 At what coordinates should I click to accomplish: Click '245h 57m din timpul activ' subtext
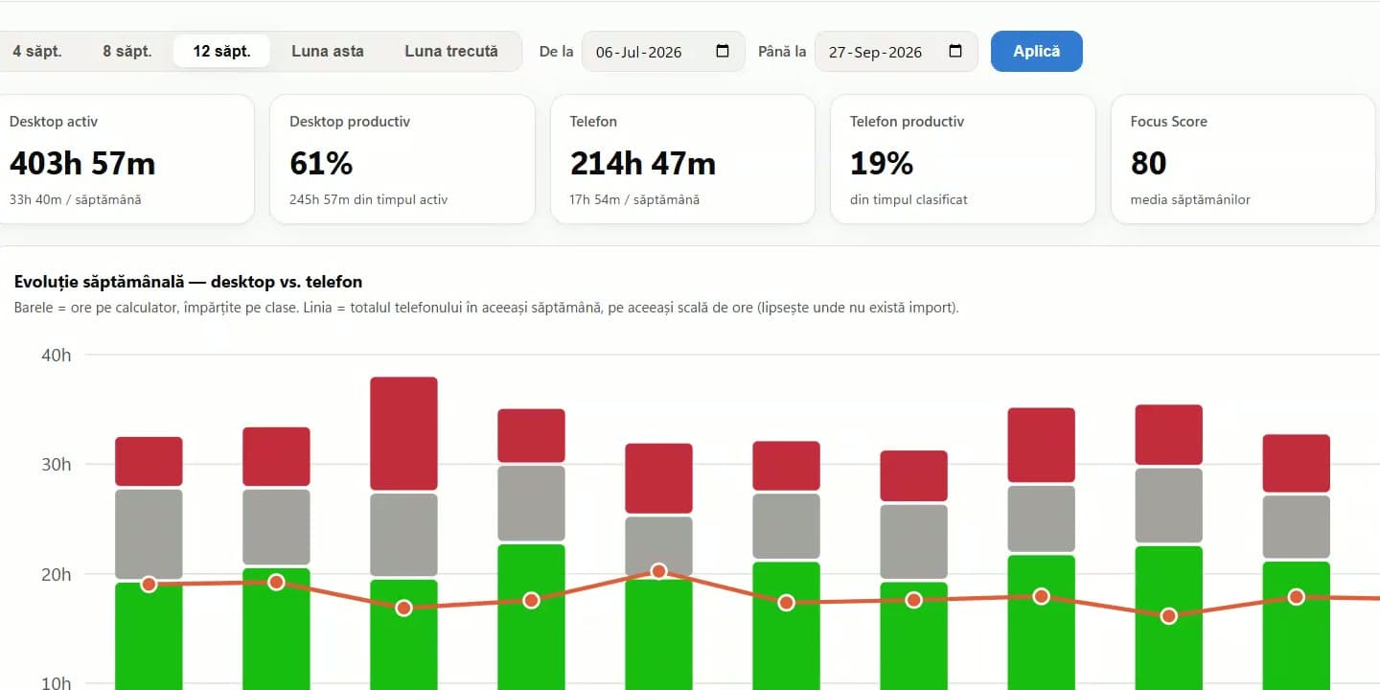369,200
